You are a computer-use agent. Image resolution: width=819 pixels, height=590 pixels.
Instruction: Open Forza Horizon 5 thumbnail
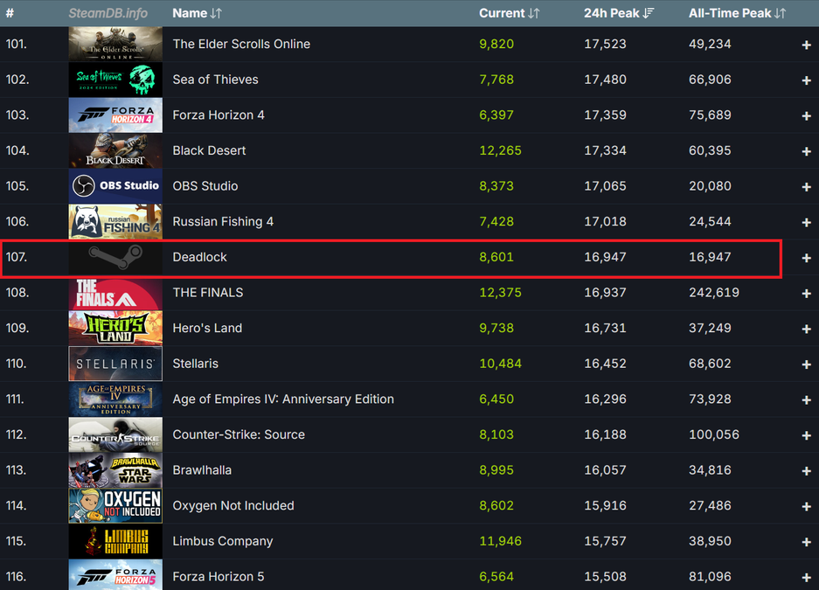[x=115, y=574]
